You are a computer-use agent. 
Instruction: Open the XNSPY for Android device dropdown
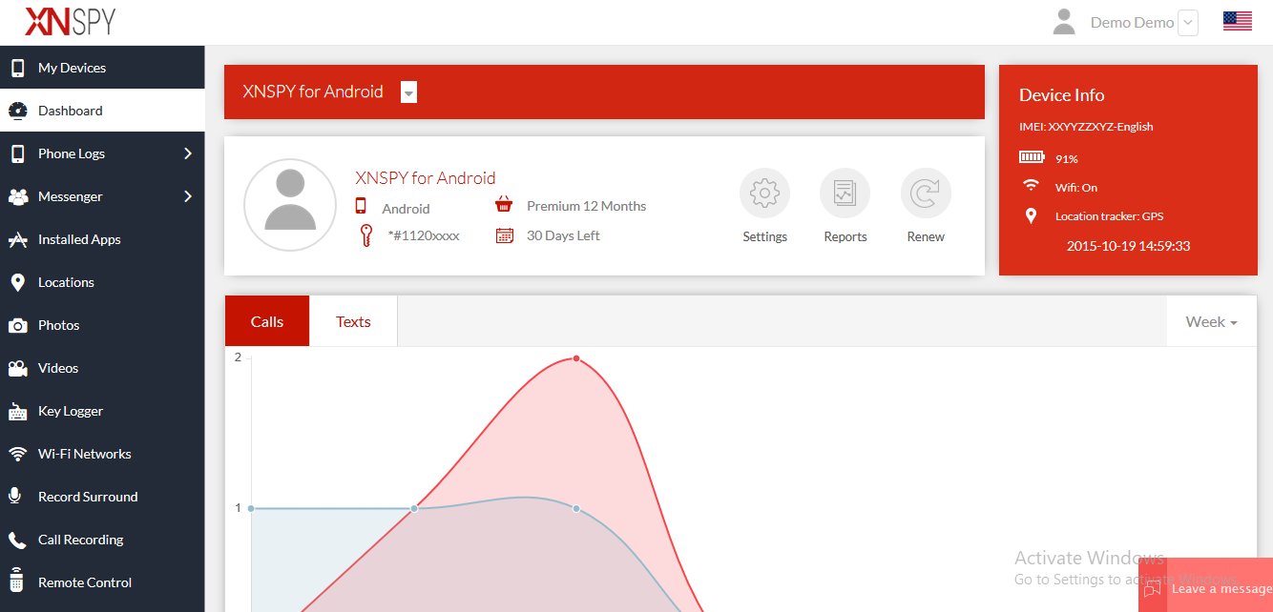409,92
